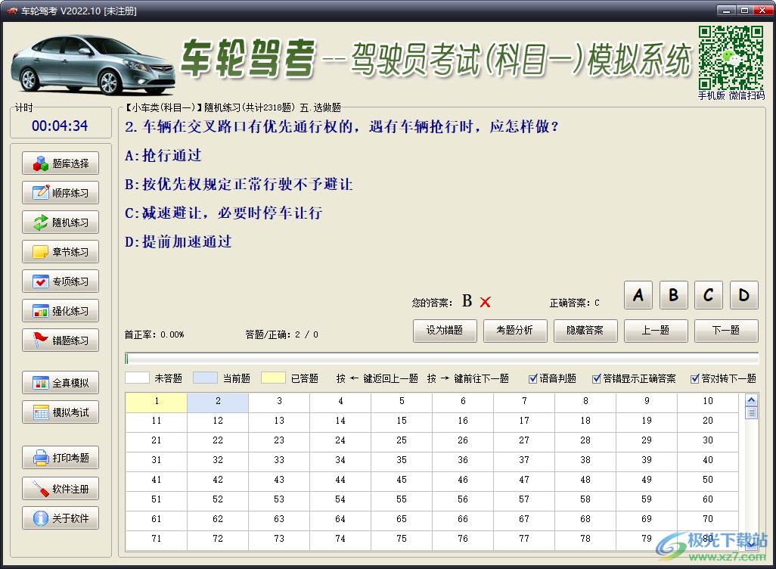Viewport: 776px width, 569px height.
Task: Open 关于软件 about dialog
Action: 61,518
